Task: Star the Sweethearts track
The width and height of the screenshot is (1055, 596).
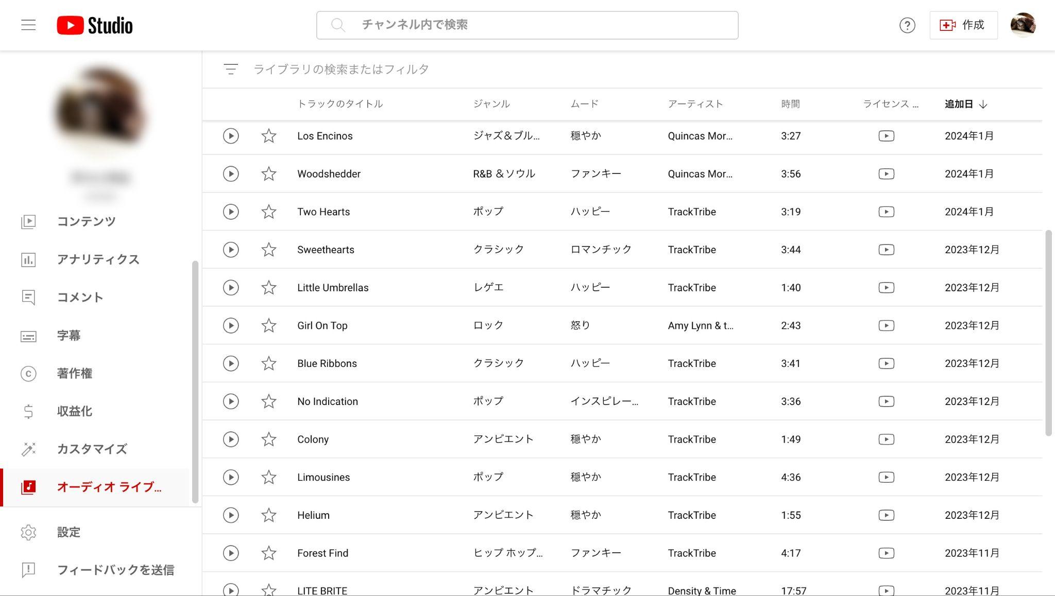Action: click(269, 250)
